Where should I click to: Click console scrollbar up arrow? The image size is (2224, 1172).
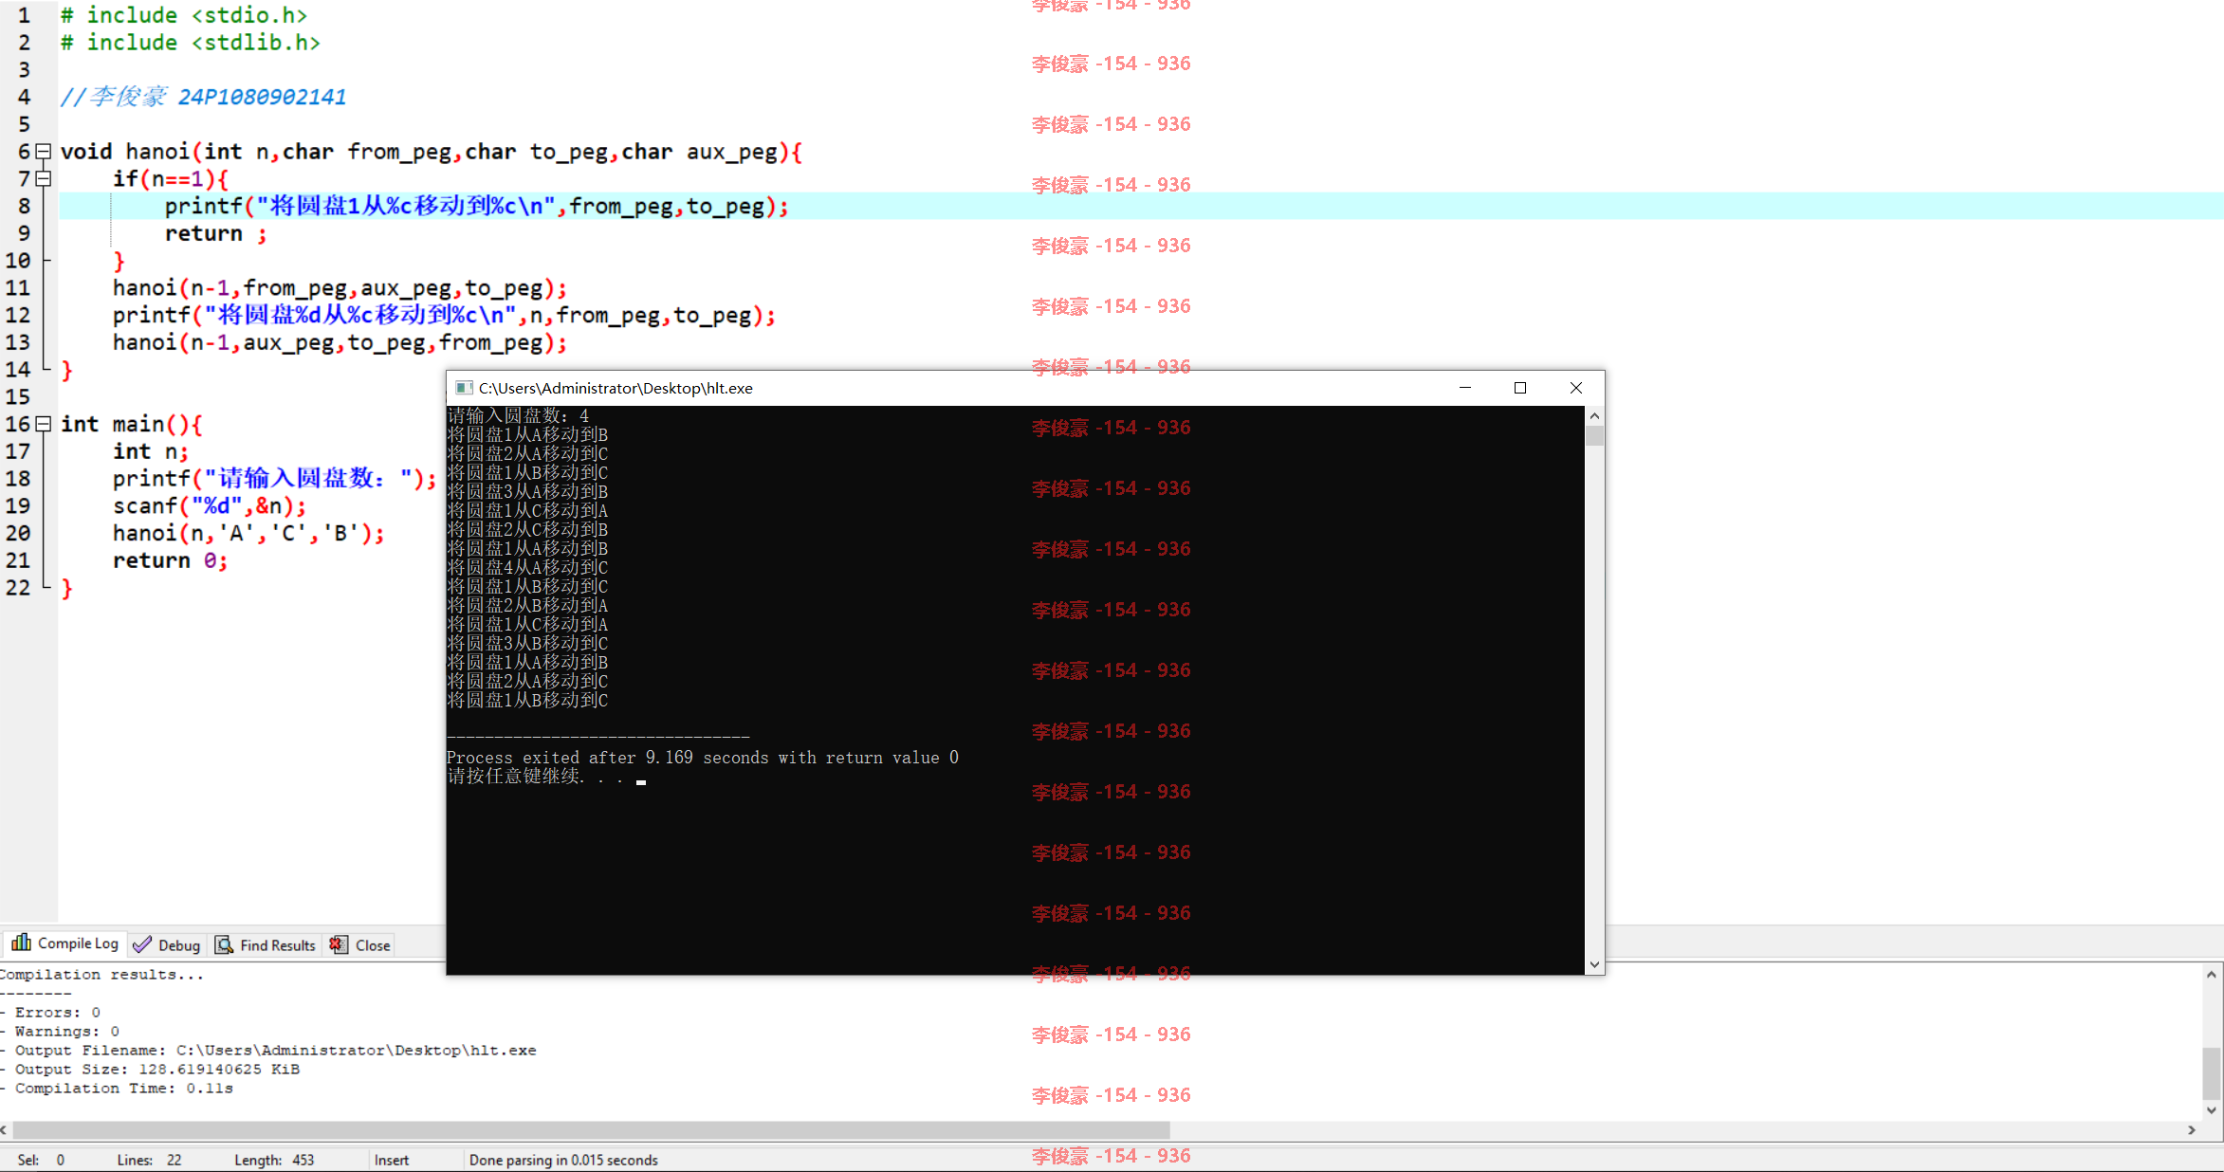coord(1594,416)
